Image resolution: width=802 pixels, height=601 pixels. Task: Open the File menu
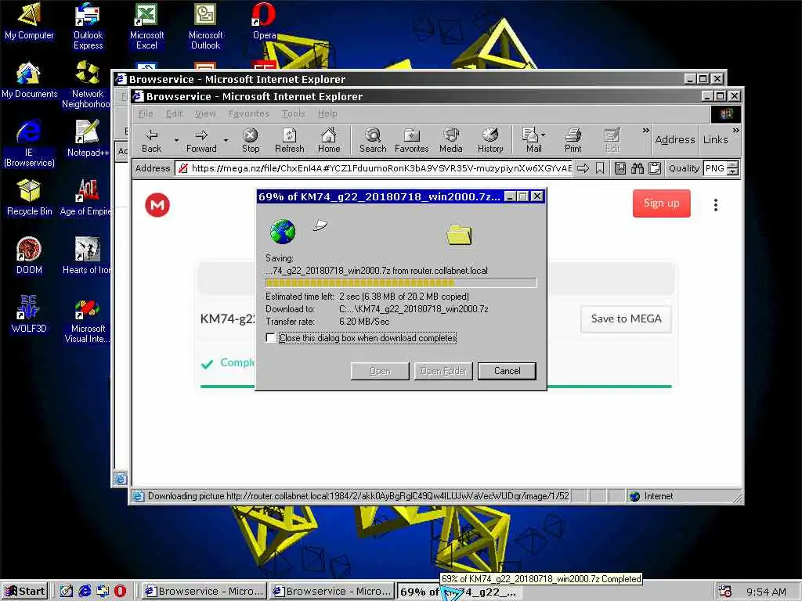click(x=145, y=113)
